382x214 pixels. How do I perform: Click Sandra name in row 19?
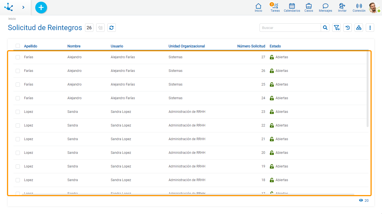click(73, 166)
